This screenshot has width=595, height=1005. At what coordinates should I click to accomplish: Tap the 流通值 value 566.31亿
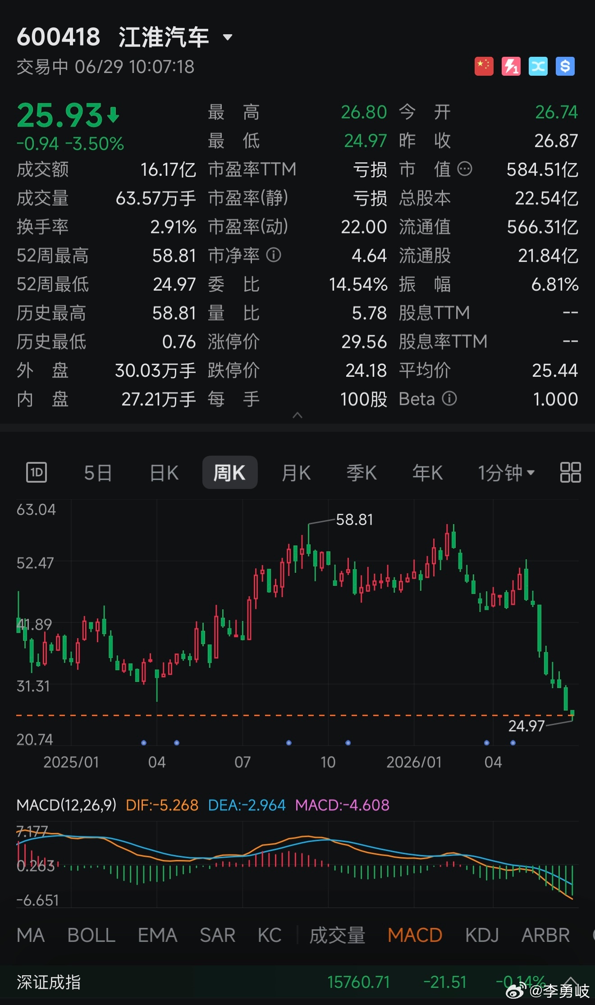point(543,227)
